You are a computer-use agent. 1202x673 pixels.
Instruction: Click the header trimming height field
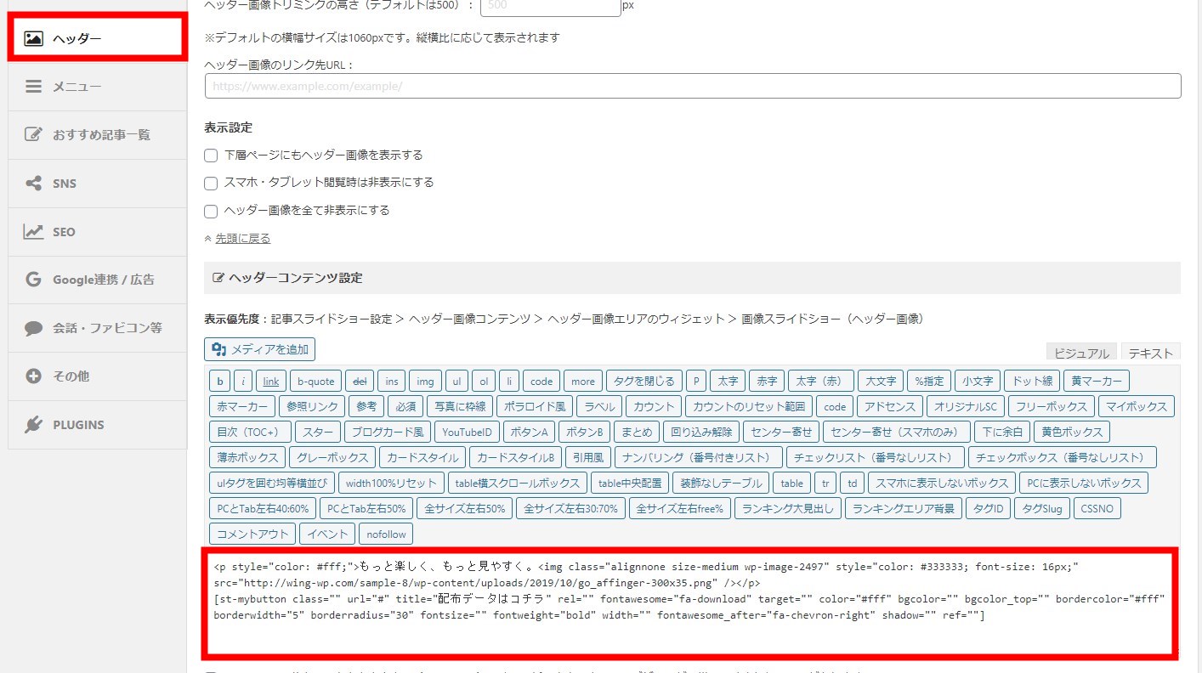coord(550,6)
